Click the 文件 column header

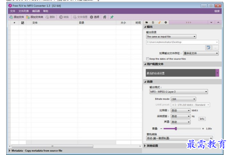[54, 23]
